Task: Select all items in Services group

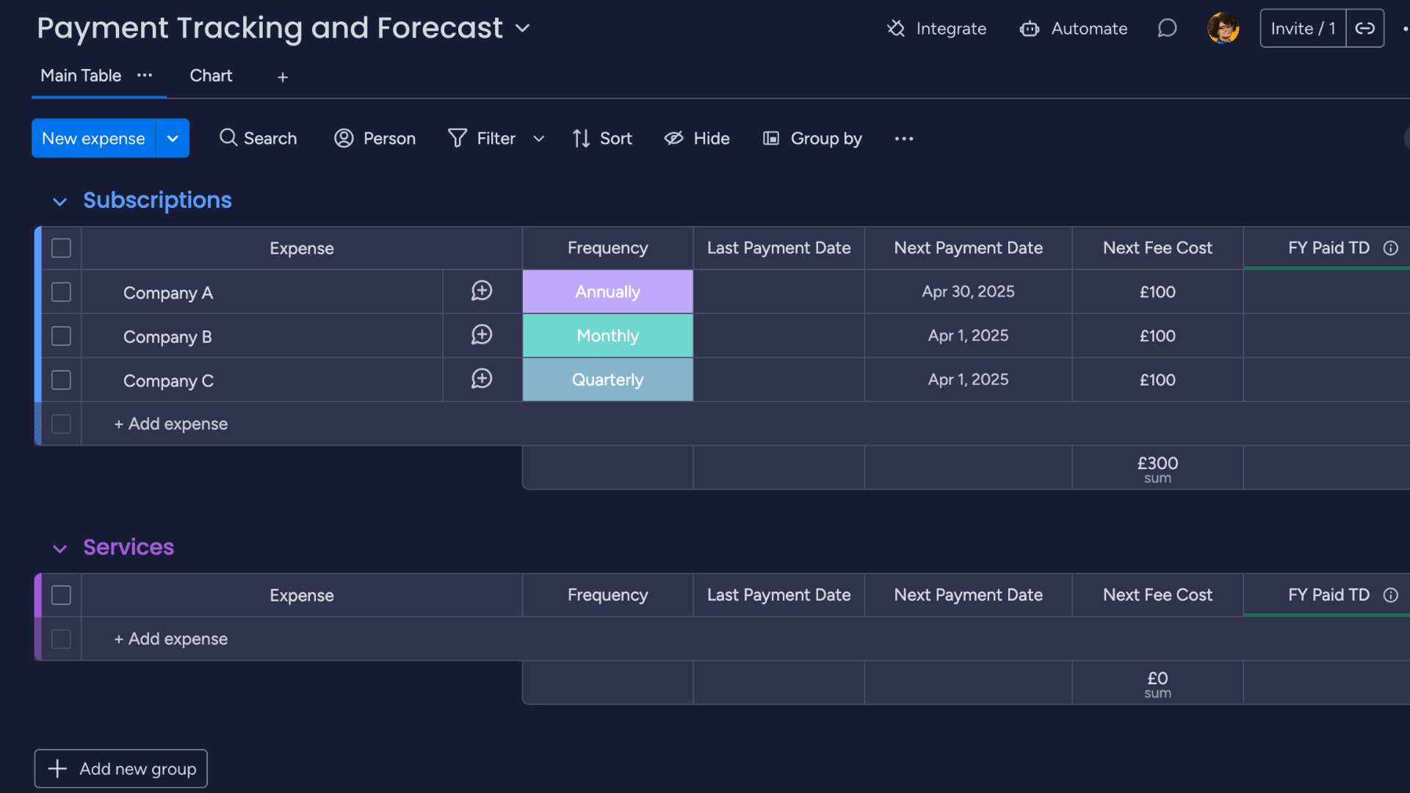Action: coord(61,595)
